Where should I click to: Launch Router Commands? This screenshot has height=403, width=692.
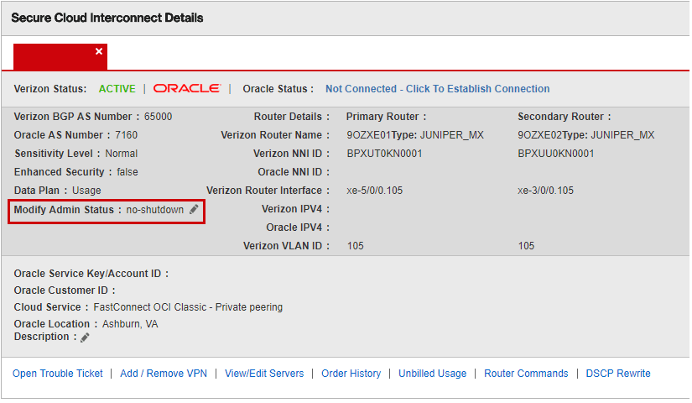point(526,374)
